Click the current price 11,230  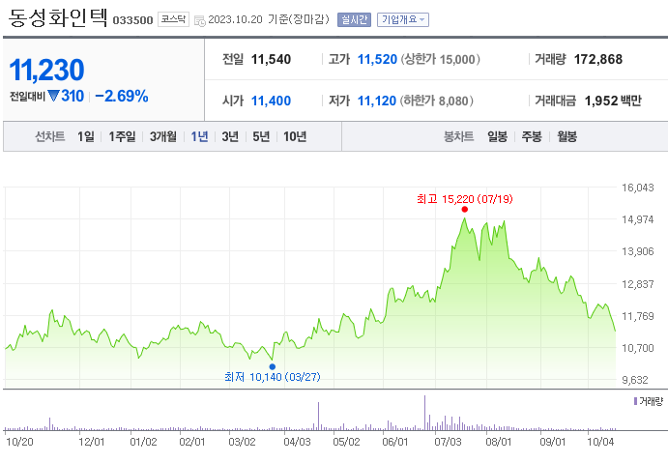tap(46, 70)
